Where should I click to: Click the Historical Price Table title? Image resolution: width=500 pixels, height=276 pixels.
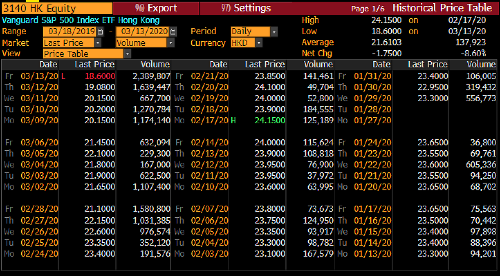[x=442, y=8]
